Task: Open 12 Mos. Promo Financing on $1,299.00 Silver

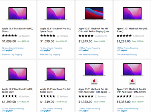Action: pos(127,48)
